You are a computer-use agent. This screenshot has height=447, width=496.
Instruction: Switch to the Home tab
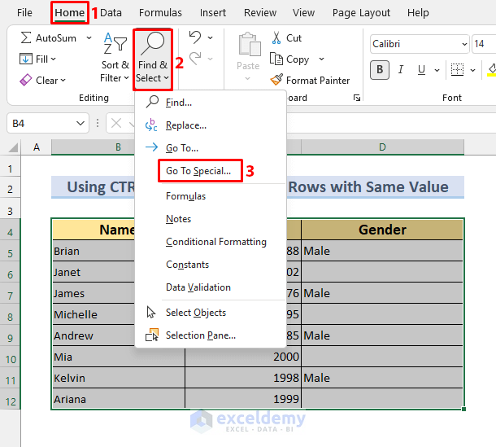[70, 13]
